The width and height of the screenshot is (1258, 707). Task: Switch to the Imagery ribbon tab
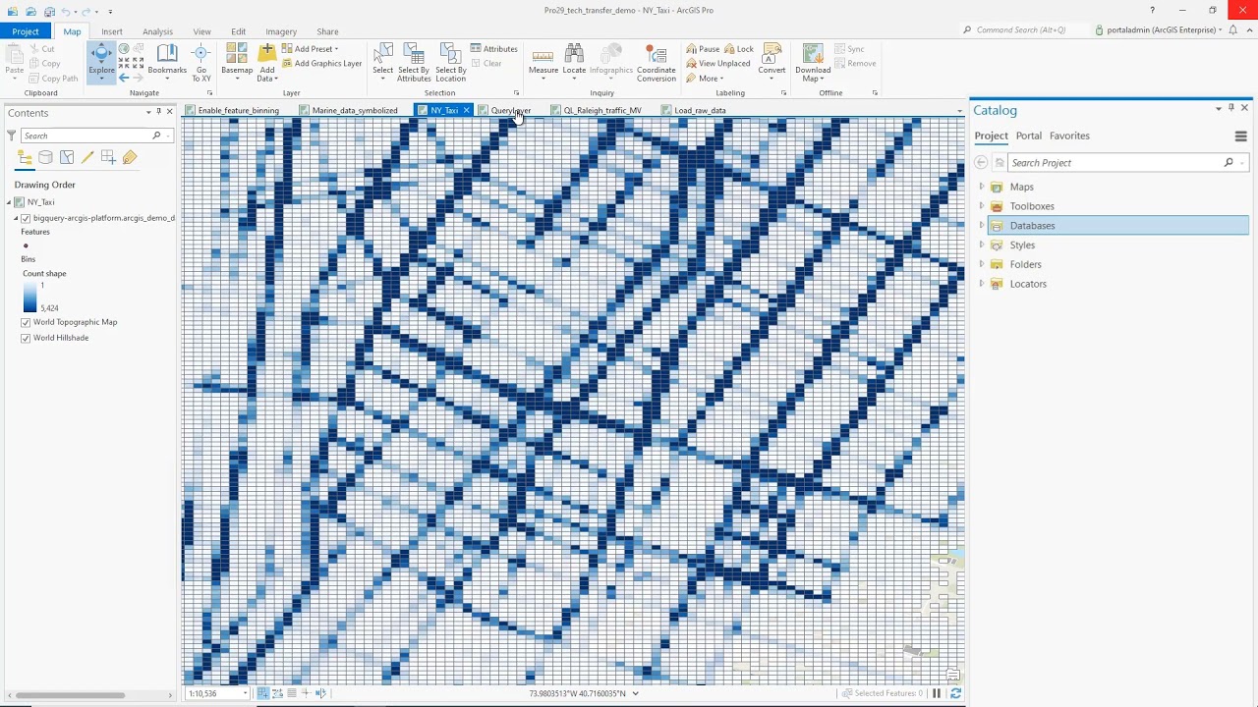[281, 31]
